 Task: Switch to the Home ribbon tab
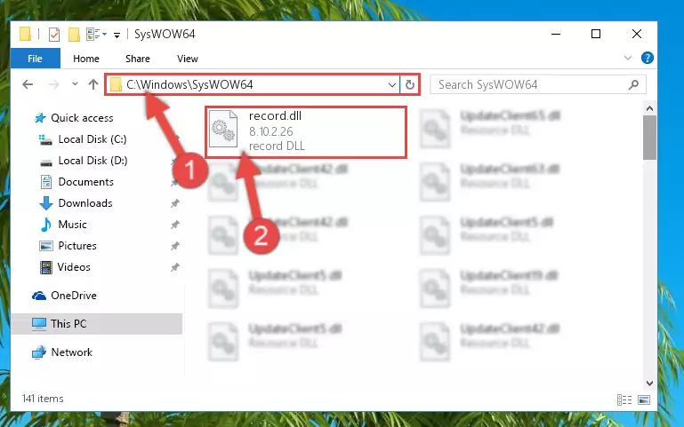click(x=86, y=59)
